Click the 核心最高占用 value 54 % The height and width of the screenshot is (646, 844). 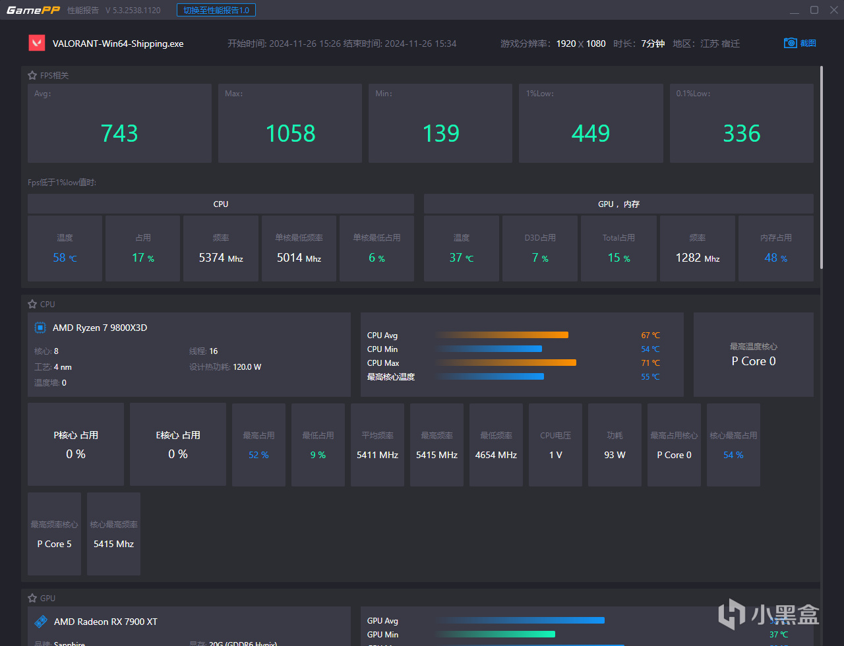pyautogui.click(x=733, y=455)
